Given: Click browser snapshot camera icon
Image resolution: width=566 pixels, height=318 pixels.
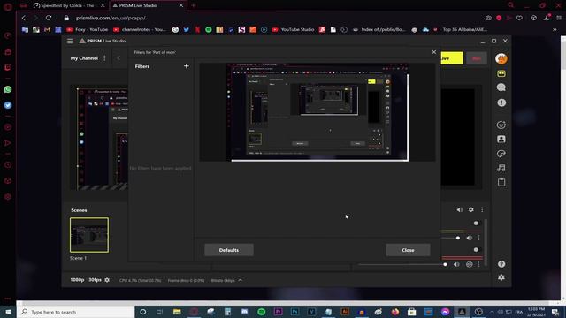Looking at the screenshot, I should [x=488, y=18].
